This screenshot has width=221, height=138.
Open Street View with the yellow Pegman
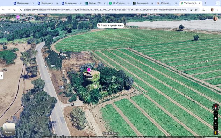[216, 133]
